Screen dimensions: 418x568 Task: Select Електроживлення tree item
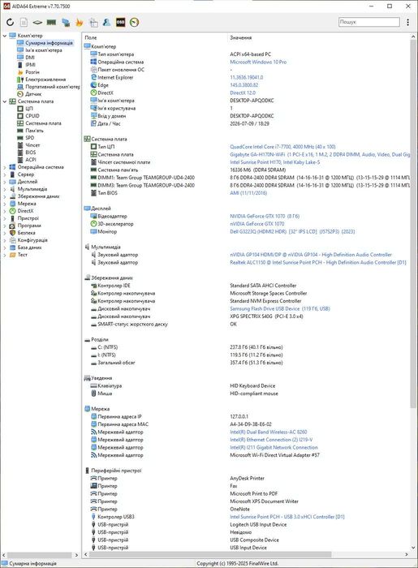point(45,80)
